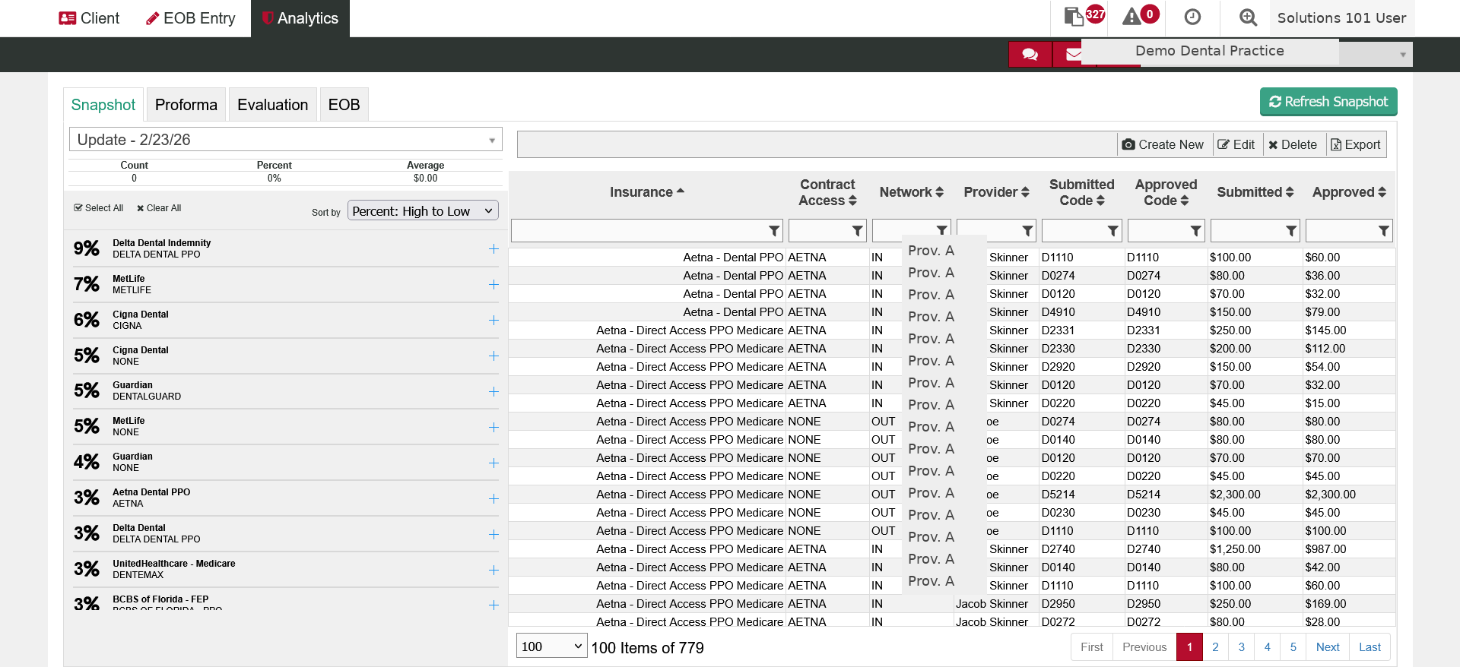Image resolution: width=1460 pixels, height=667 pixels.
Task: Click Create New snapshot button
Action: [x=1163, y=144]
